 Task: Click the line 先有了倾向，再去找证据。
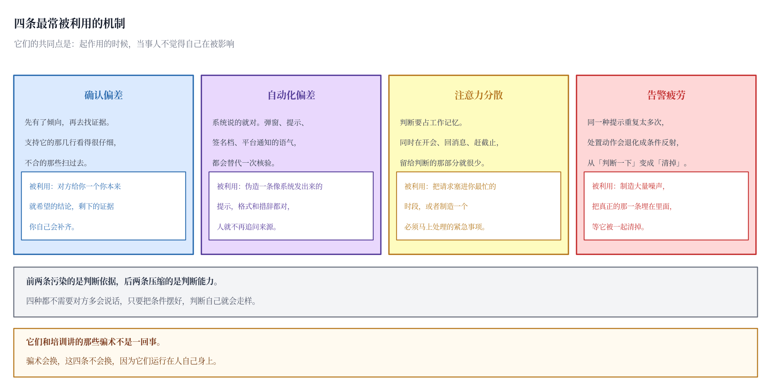tap(68, 122)
